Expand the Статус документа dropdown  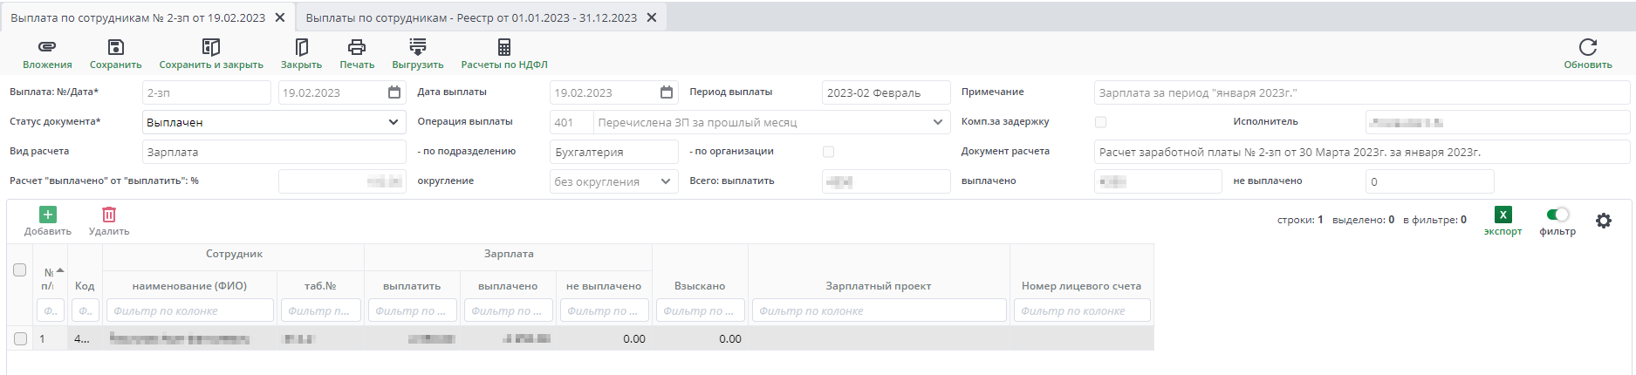click(x=394, y=122)
